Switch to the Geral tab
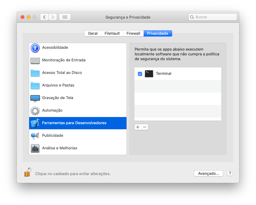Screen dimensions: 256x205 (x=93, y=33)
